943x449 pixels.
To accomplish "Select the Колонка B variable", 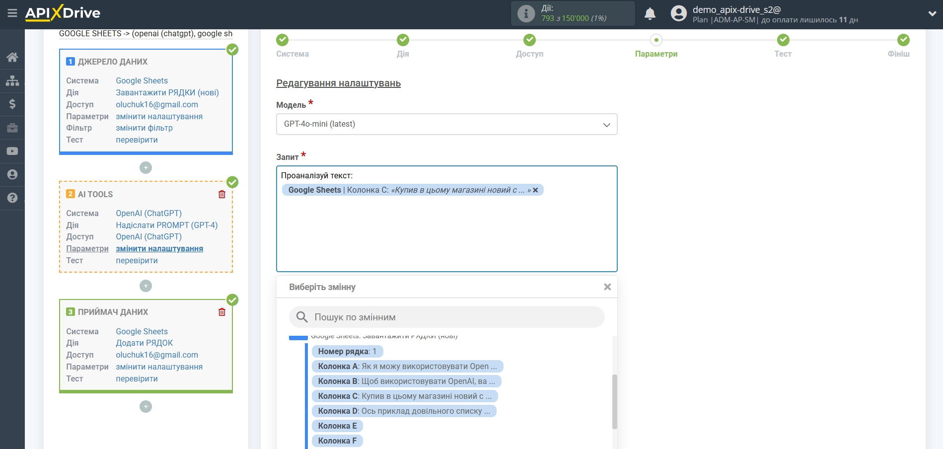I will tap(406, 381).
